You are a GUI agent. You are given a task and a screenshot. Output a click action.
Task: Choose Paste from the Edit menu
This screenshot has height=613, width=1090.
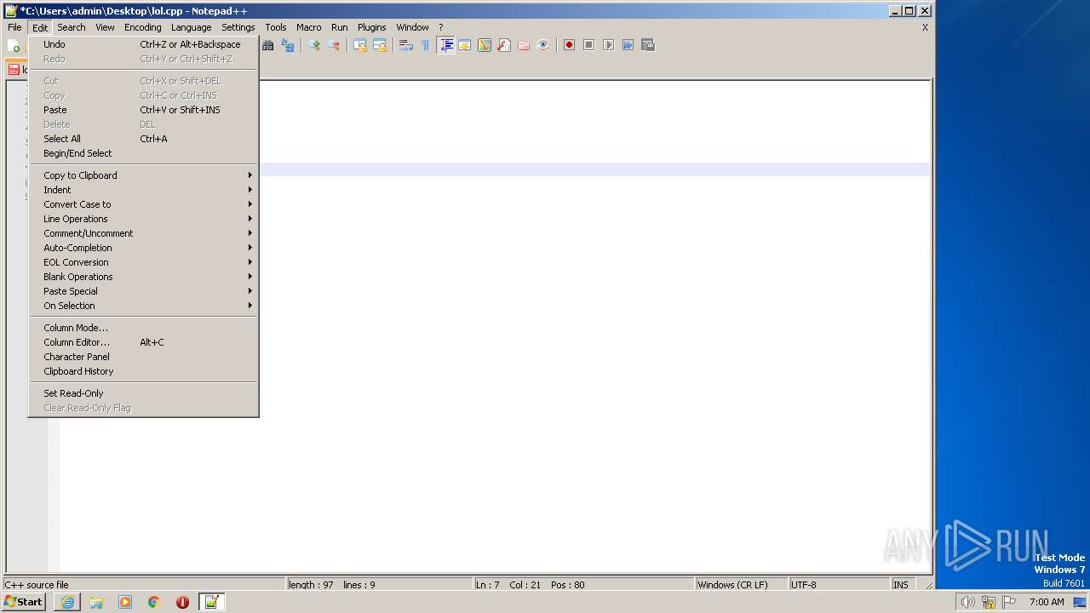(x=143, y=110)
